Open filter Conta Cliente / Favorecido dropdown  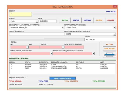[51, 54]
